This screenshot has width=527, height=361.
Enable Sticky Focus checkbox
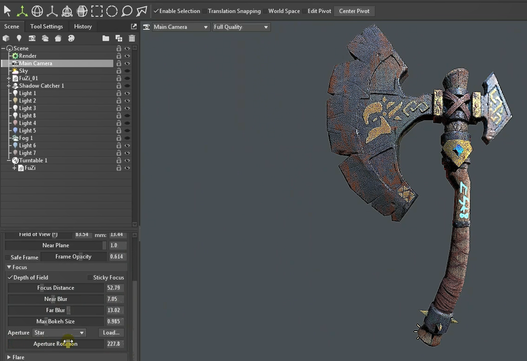(90, 277)
